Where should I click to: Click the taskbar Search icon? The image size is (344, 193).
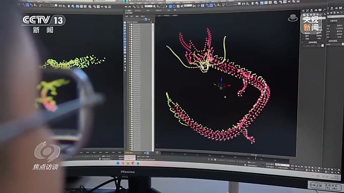[123, 163]
